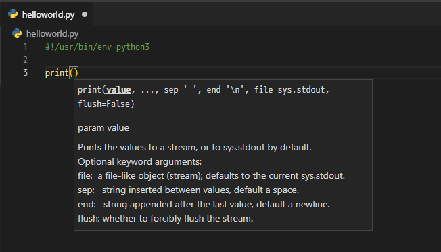Click the shebang comment '#!/usr/bin/env python3'
The height and width of the screenshot is (252, 441).
[97, 47]
